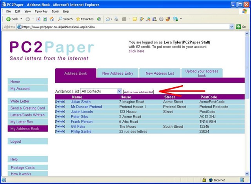Switch to the Address Book tab
This screenshot has width=251, height=184.
coord(76,73)
